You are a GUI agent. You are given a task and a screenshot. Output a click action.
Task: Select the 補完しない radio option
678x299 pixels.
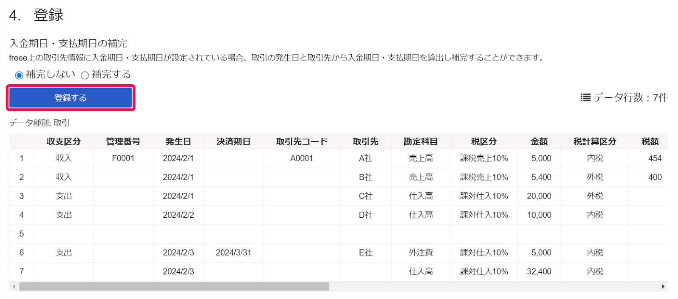click(19, 75)
